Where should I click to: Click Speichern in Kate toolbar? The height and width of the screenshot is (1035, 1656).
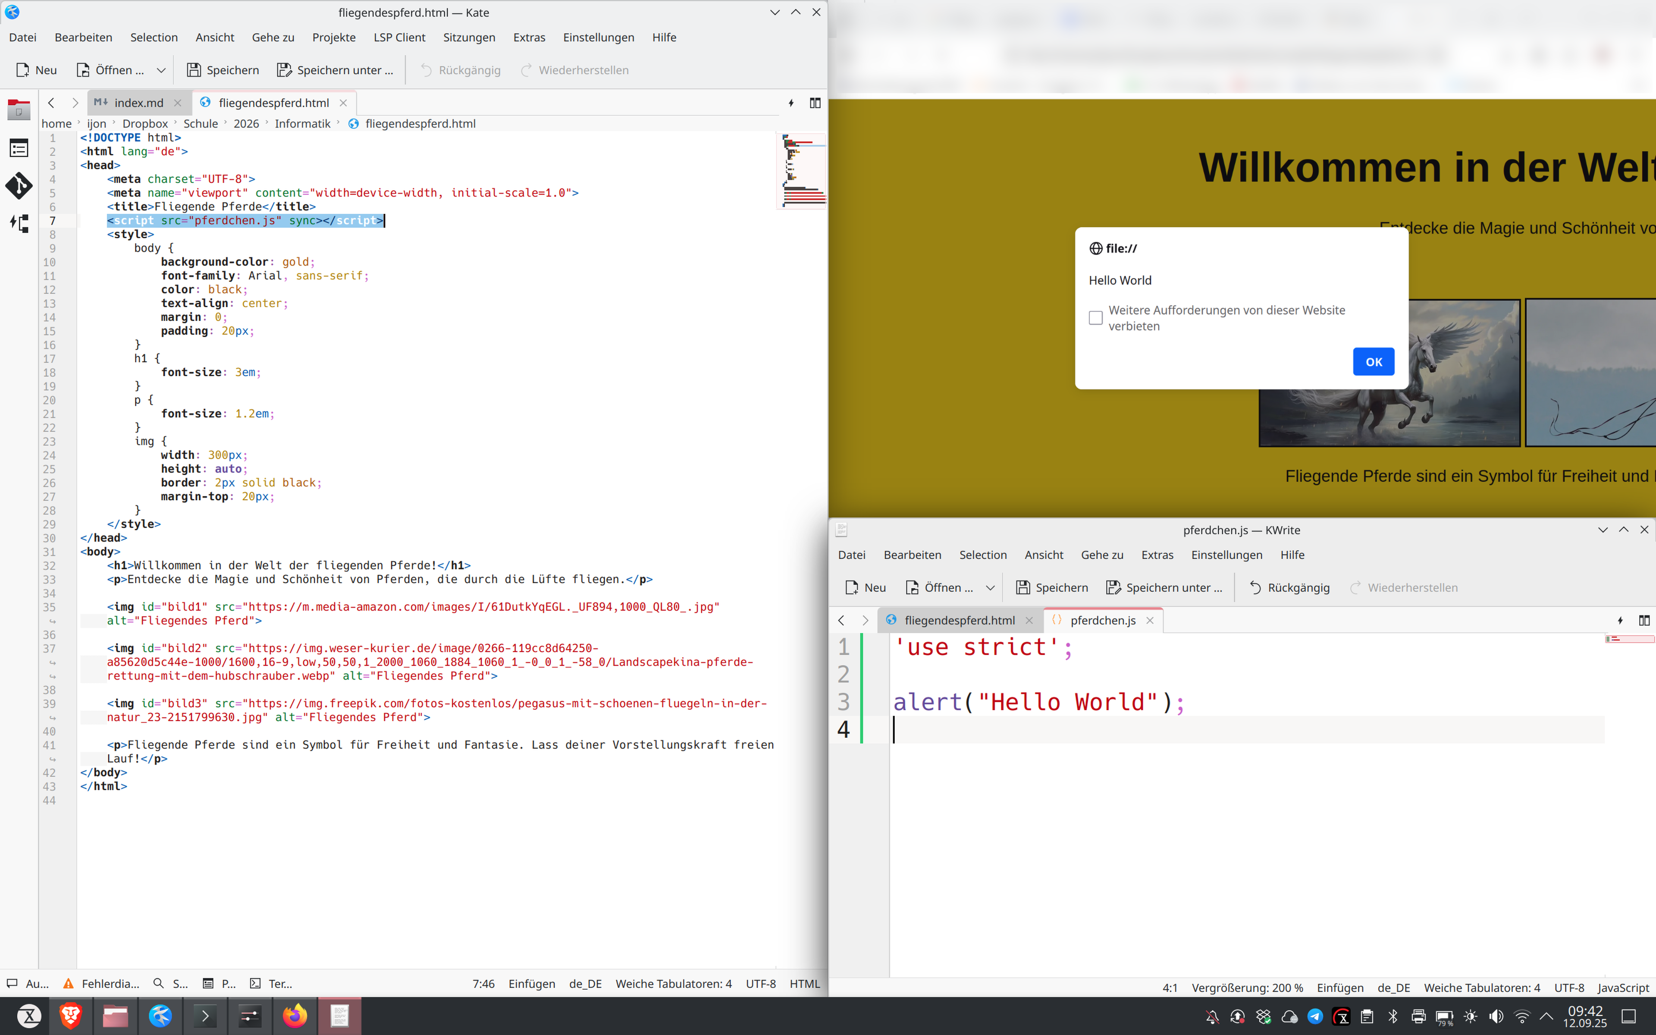tap(223, 70)
